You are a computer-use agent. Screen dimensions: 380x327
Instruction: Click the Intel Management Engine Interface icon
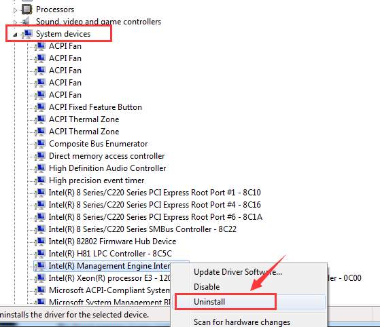[x=39, y=266]
